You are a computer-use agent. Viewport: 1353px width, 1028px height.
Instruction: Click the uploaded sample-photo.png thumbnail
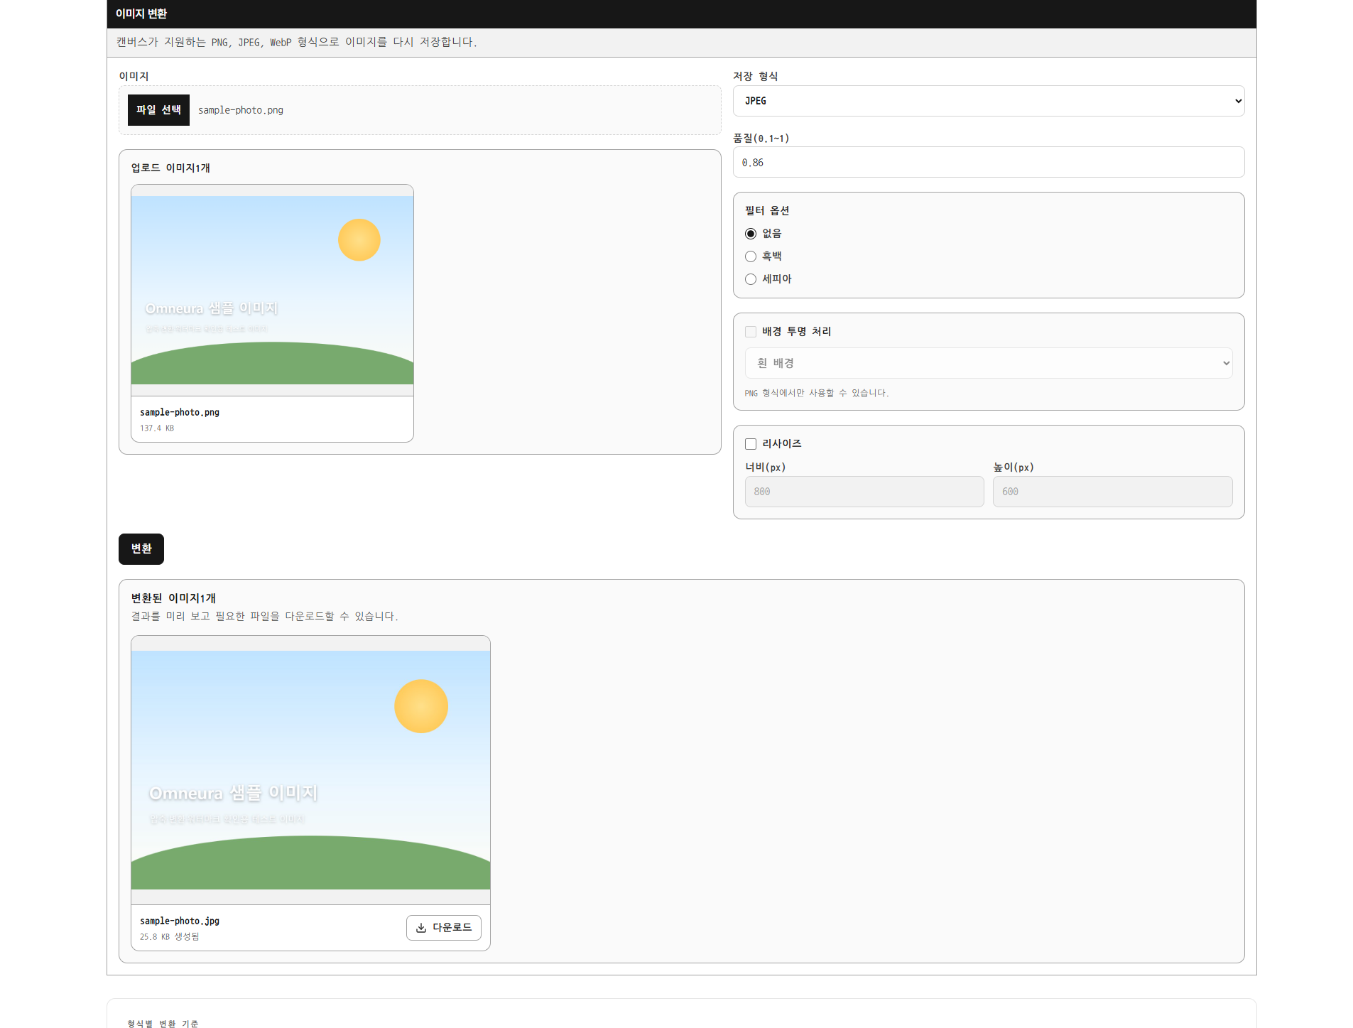click(x=272, y=290)
